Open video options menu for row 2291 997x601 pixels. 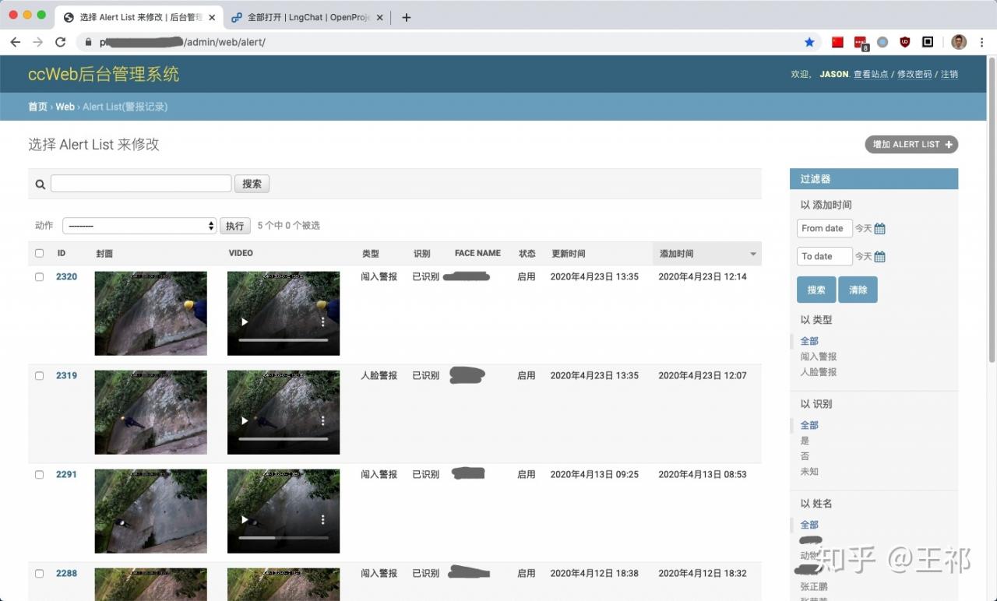[x=323, y=519]
